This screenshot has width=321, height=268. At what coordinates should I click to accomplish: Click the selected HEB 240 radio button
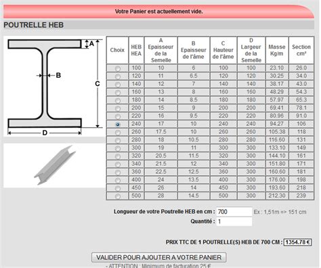click(118, 125)
